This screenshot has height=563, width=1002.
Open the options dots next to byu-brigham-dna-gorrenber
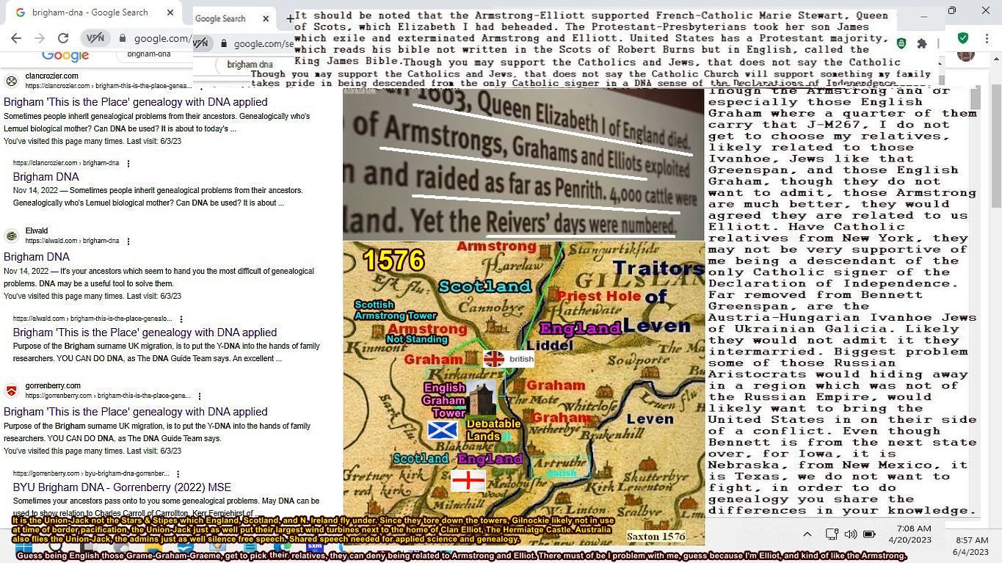pyautogui.click(x=178, y=473)
